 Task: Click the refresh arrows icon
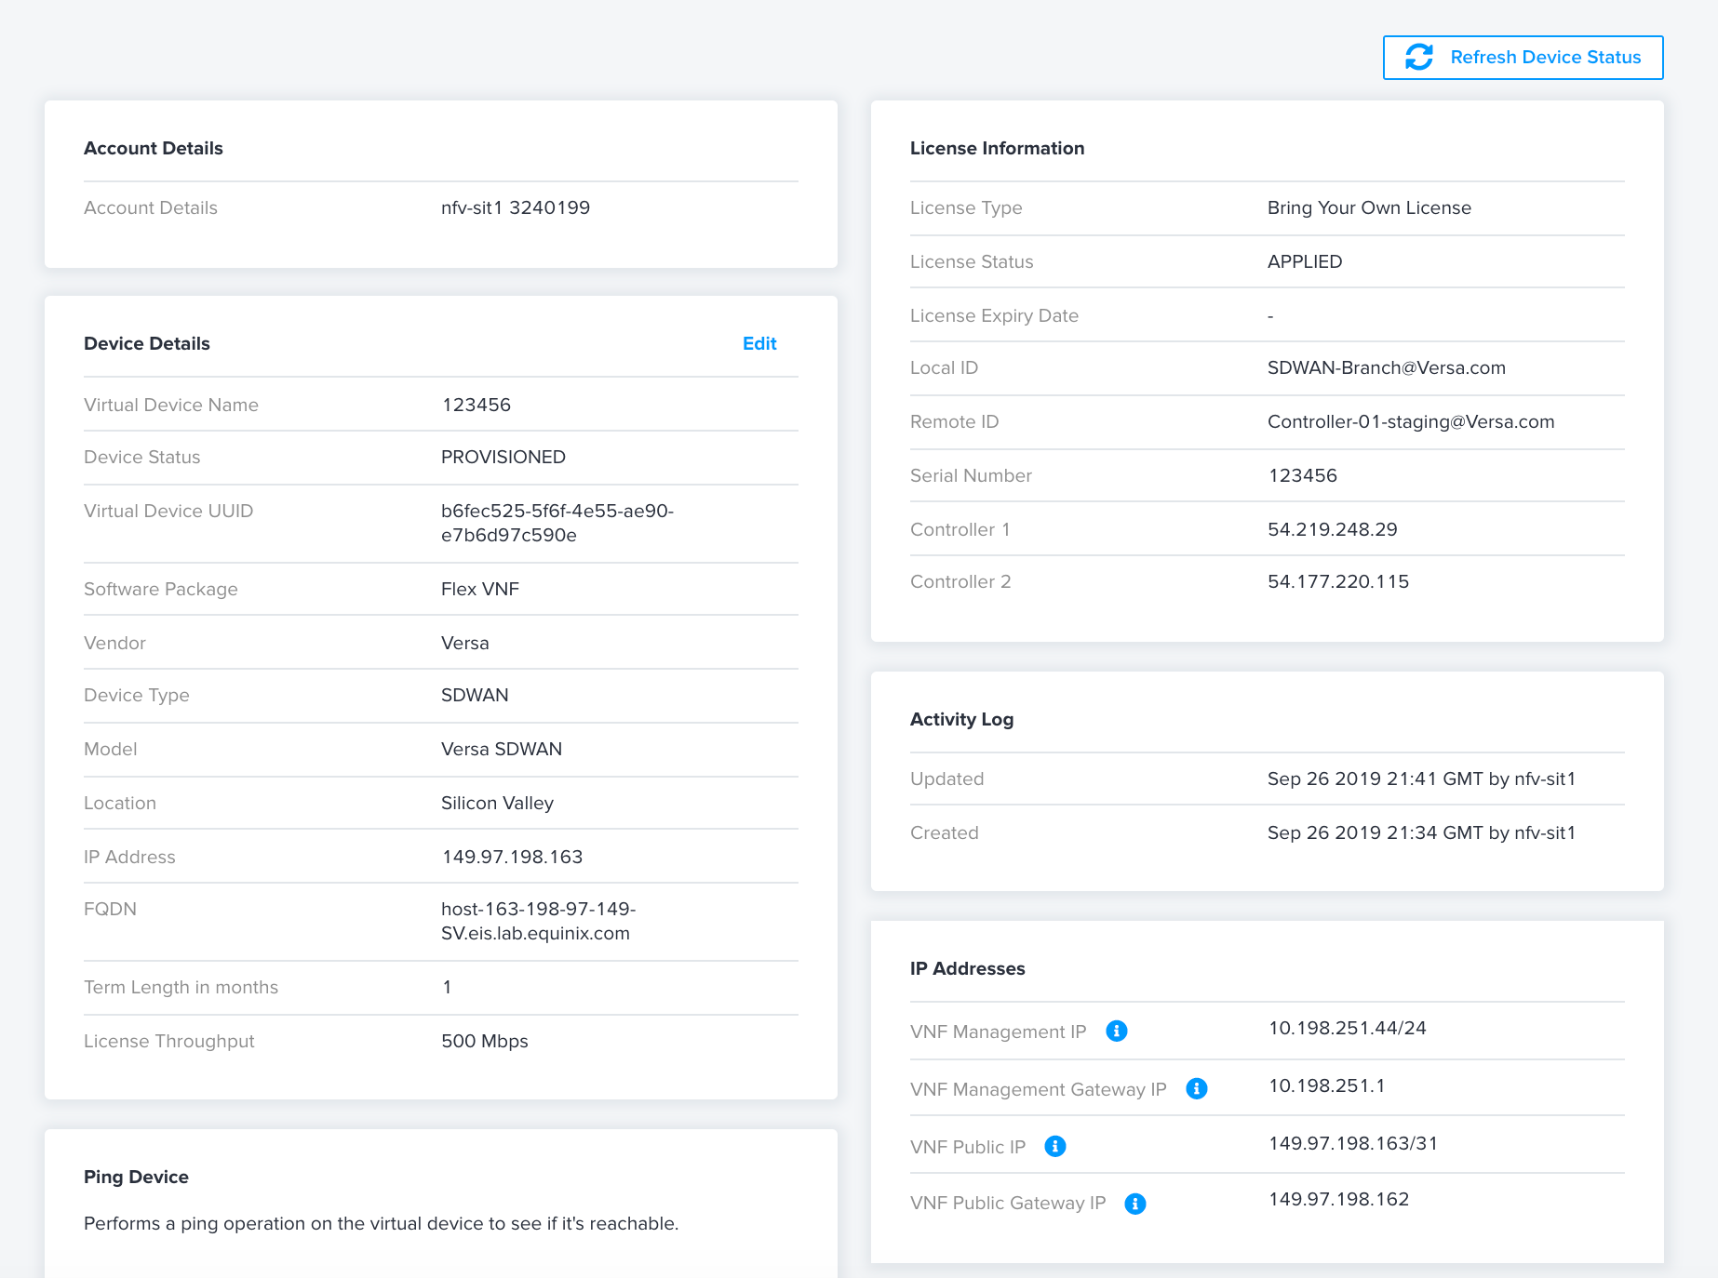[1418, 58]
